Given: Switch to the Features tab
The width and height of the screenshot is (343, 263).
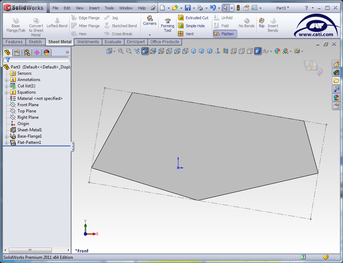Looking at the screenshot, I should pos(14,42).
